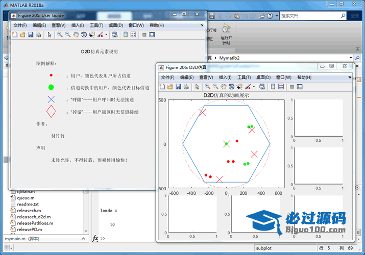Collapse the mymain.m details panel chevron
The height and width of the screenshot is (255, 365).
pos(83,239)
